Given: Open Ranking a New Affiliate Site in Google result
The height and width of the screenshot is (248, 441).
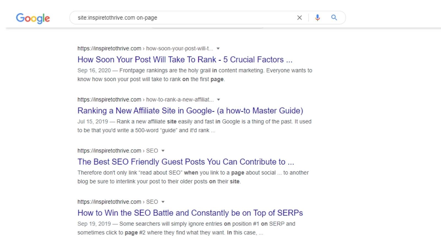Looking at the screenshot, I should pyautogui.click(x=190, y=111).
